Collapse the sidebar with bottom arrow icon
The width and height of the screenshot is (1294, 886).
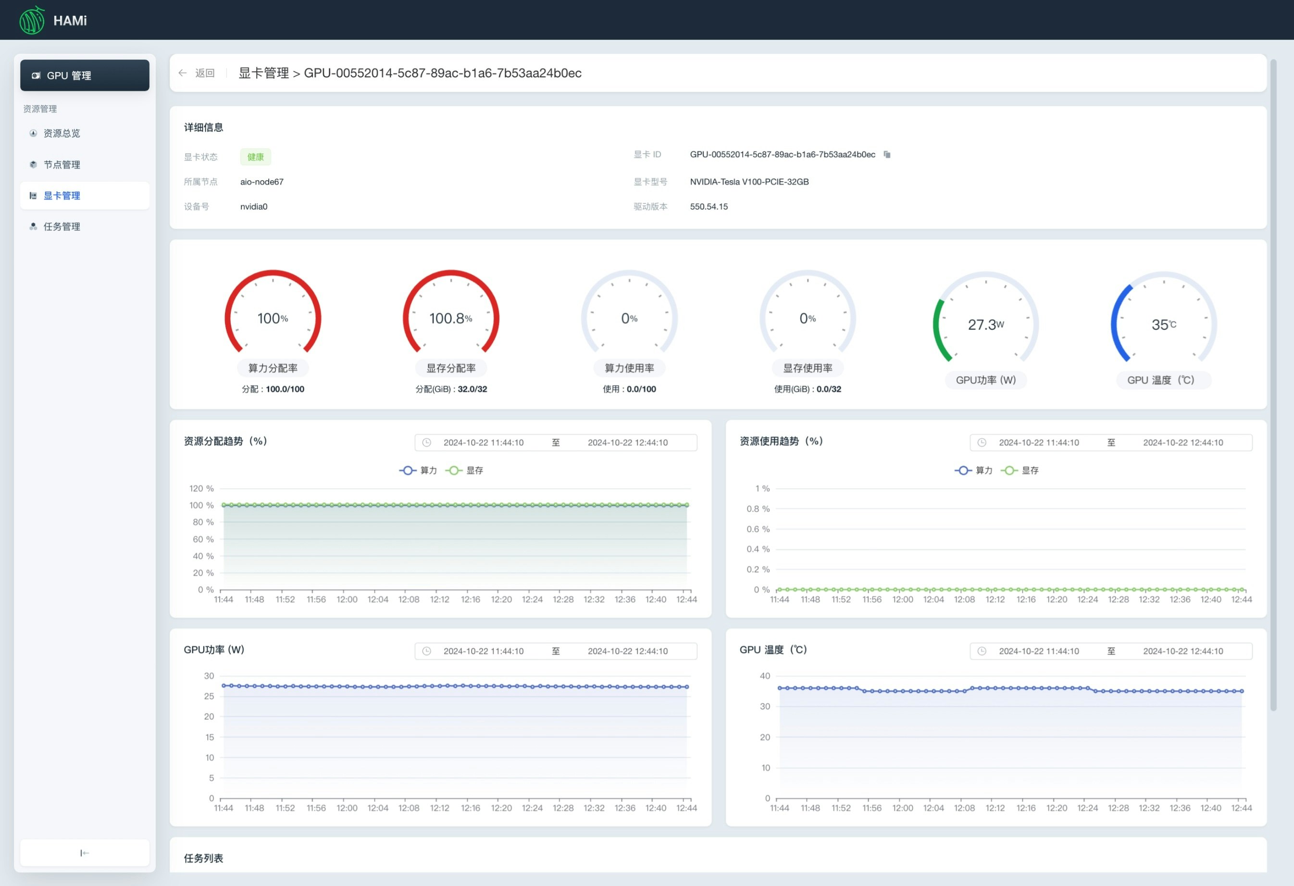pyautogui.click(x=85, y=853)
